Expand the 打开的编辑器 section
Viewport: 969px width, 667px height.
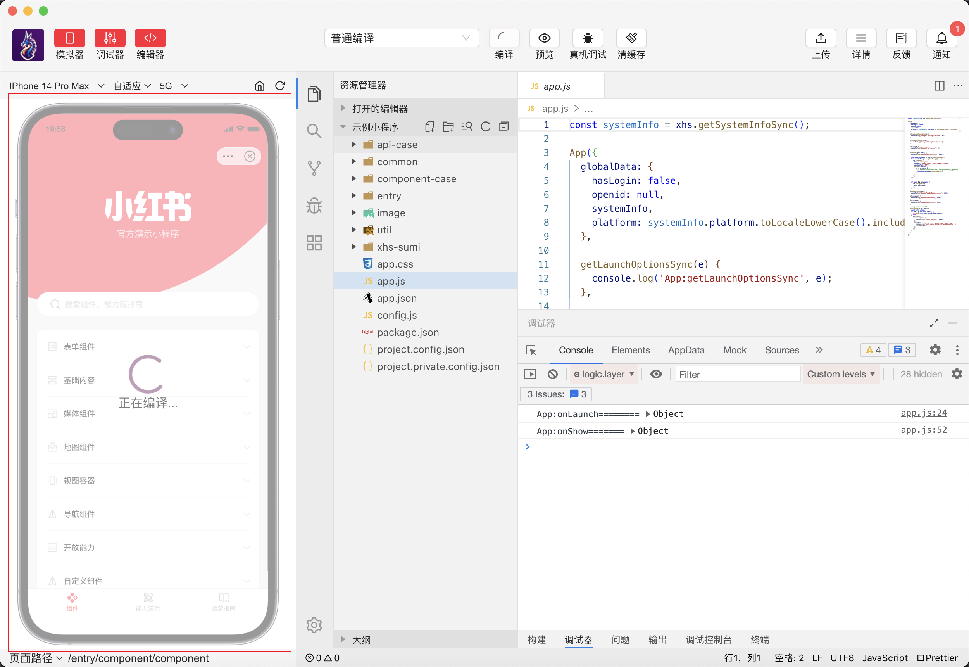tap(426, 109)
